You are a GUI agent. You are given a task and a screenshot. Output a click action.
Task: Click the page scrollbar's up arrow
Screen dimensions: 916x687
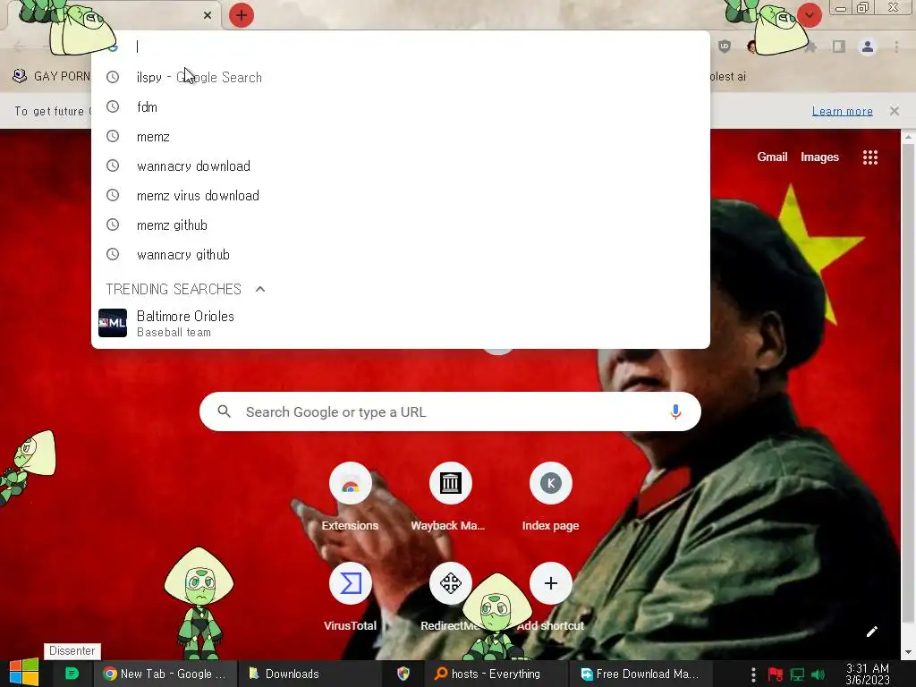[x=908, y=137]
